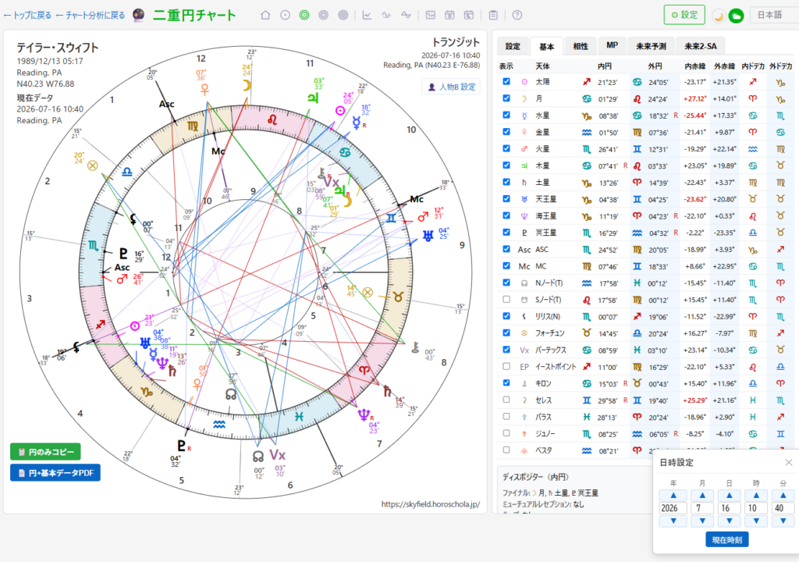Enable the パラス checkbox
This screenshot has width=799, height=562.
(506, 416)
